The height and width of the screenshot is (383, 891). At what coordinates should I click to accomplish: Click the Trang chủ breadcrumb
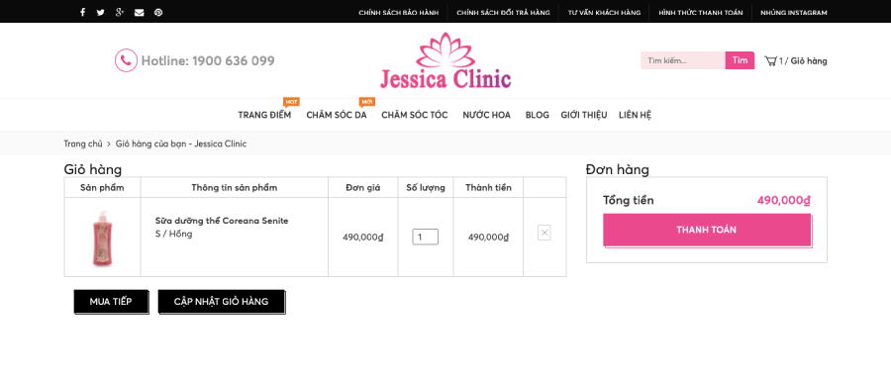click(x=83, y=144)
